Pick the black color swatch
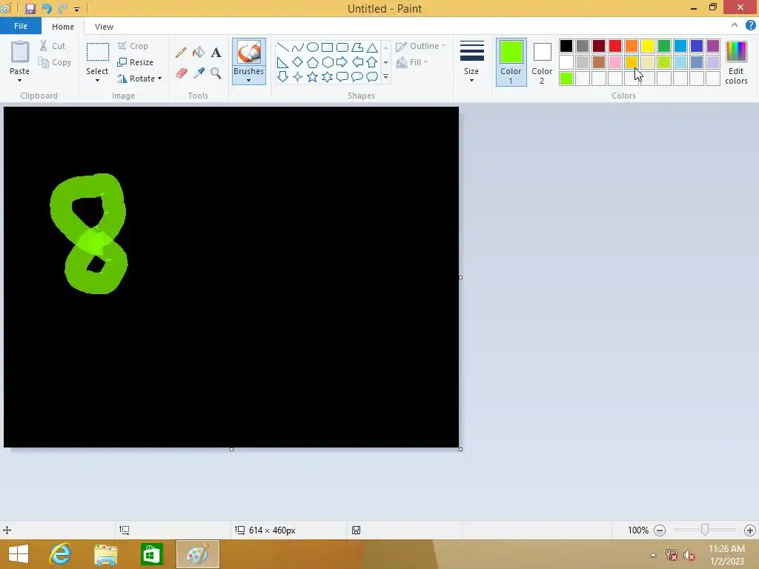Viewport: 759px width, 569px height. (x=566, y=46)
